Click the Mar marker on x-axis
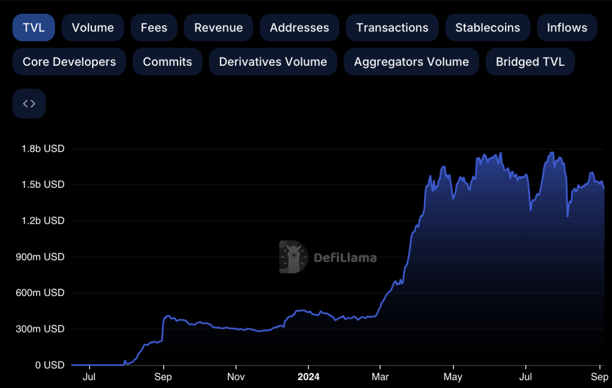This screenshot has height=388, width=612. pyautogui.click(x=380, y=377)
